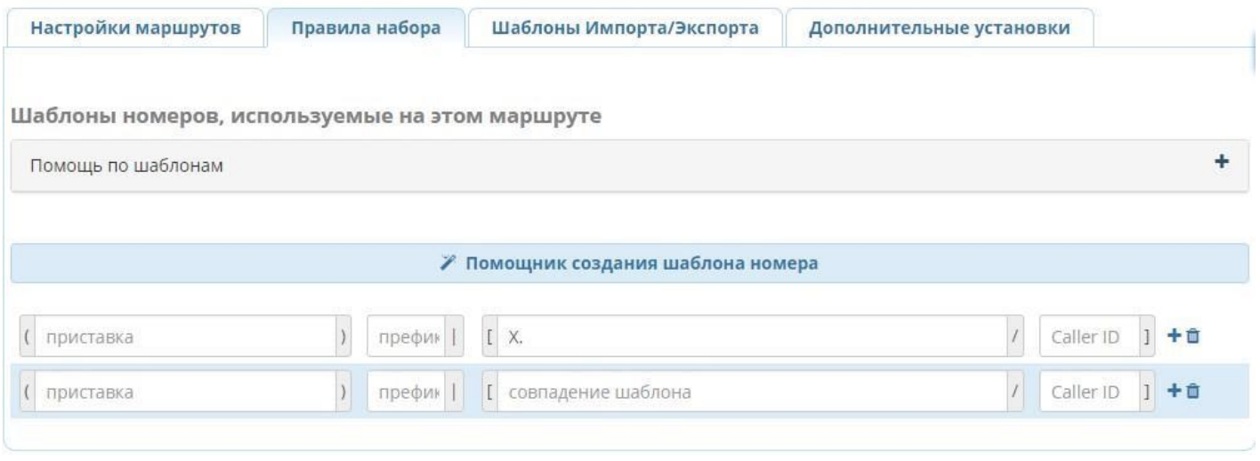
Task: Select the Правила набора tab
Action: pyautogui.click(x=366, y=28)
